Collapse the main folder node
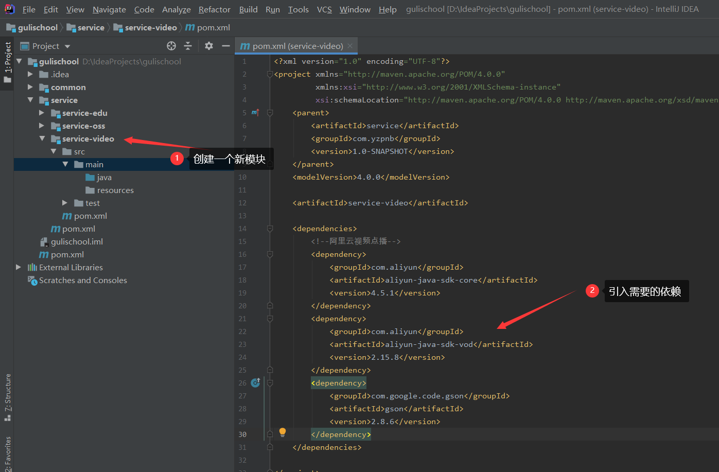719x472 pixels. pos(65,164)
